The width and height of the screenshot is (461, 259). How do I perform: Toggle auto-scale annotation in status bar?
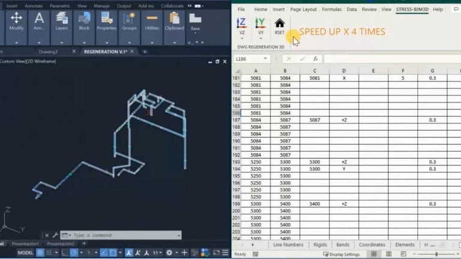pos(137,252)
